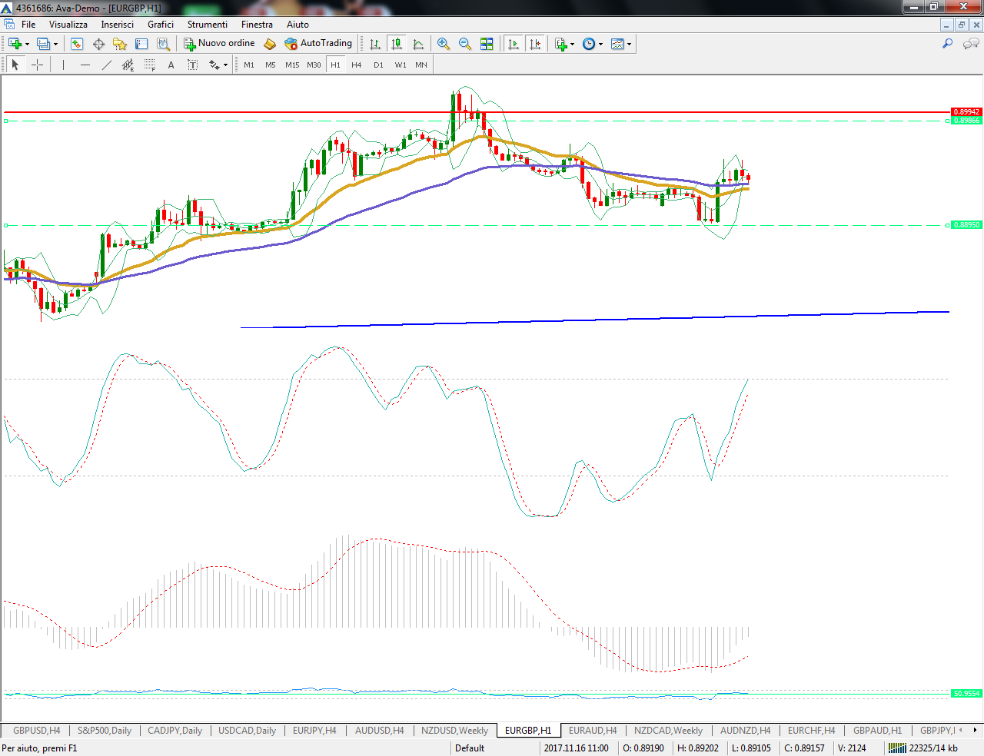Select Vertical Line drawing tool
The image size is (984, 756).
[63, 65]
